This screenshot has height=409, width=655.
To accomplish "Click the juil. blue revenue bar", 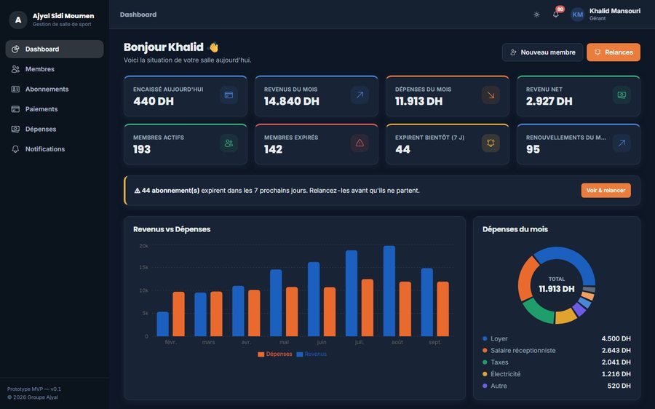I will click(x=352, y=293).
